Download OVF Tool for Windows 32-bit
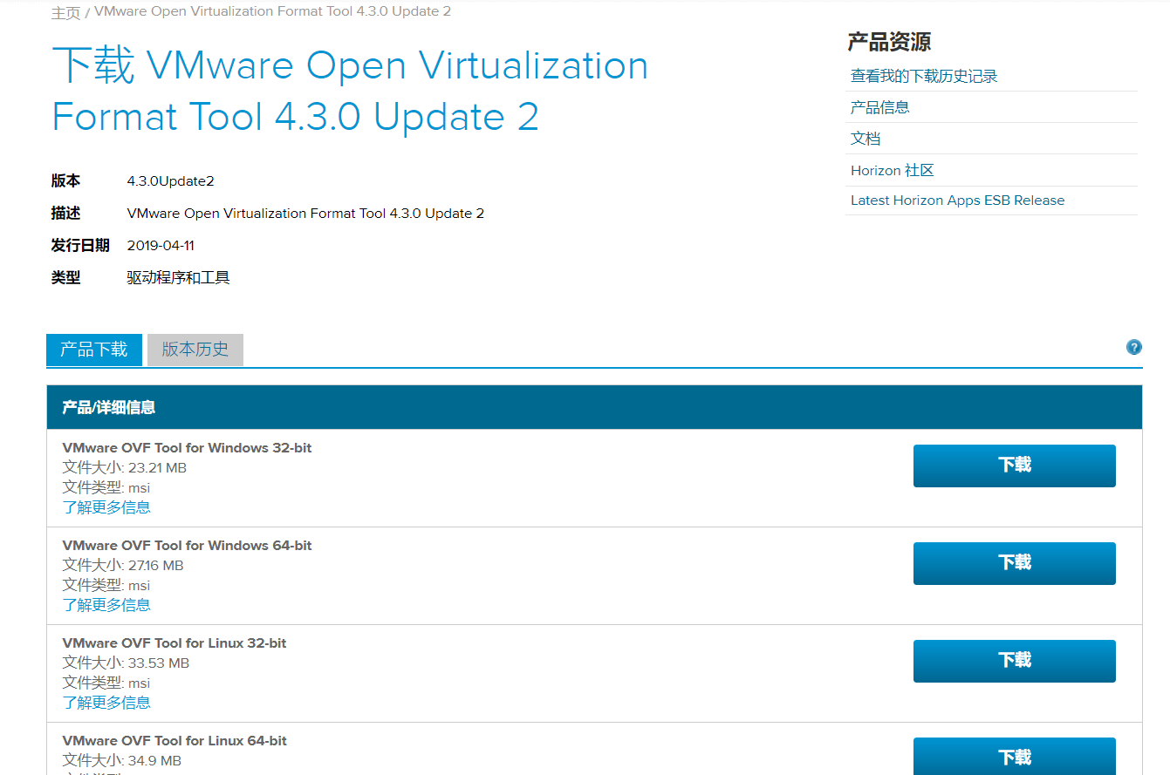 [1015, 466]
